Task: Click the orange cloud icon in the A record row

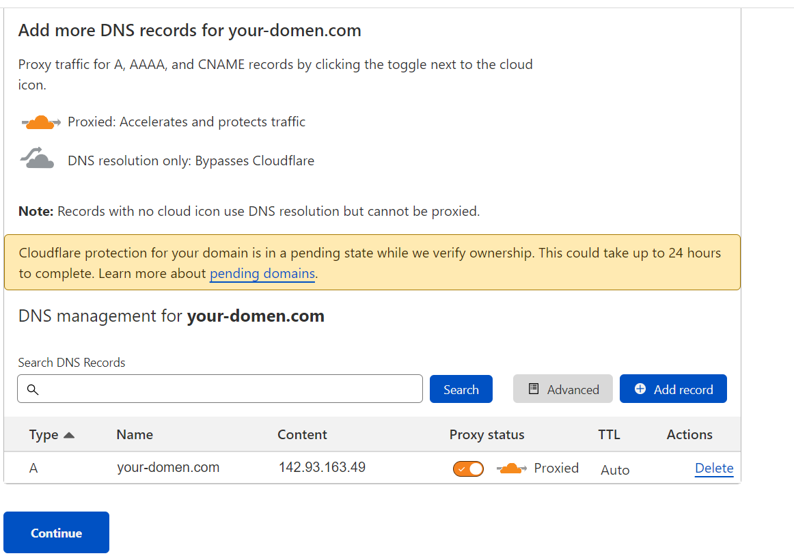Action: point(512,469)
